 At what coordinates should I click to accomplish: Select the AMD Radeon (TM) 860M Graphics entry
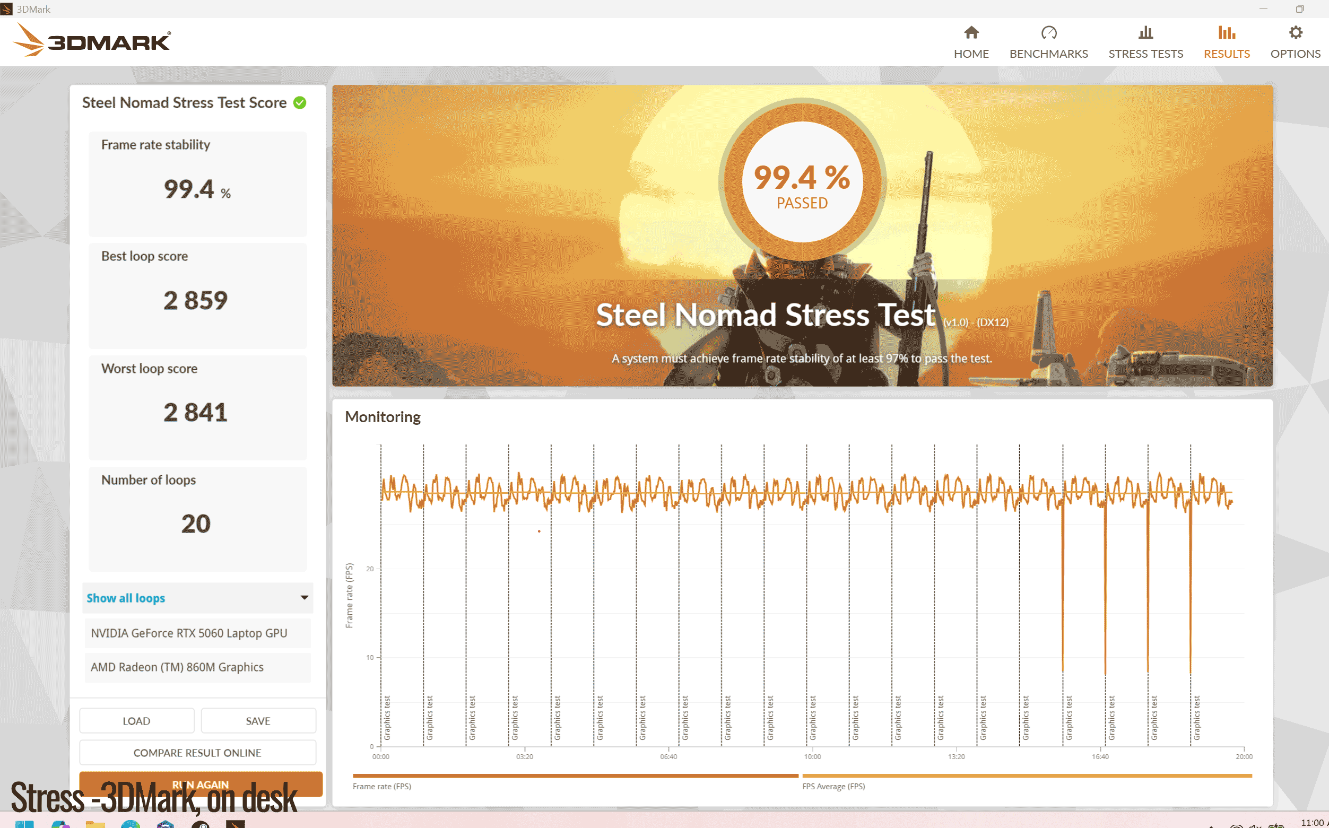(198, 667)
